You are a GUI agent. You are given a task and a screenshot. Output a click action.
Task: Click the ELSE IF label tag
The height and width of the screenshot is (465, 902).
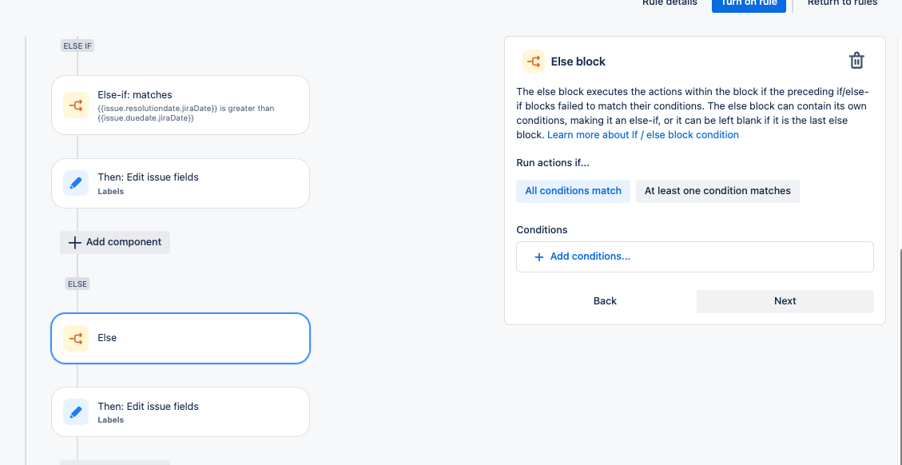(x=77, y=46)
